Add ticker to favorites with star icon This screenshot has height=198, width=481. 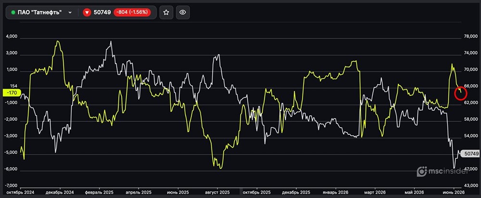[x=166, y=12]
